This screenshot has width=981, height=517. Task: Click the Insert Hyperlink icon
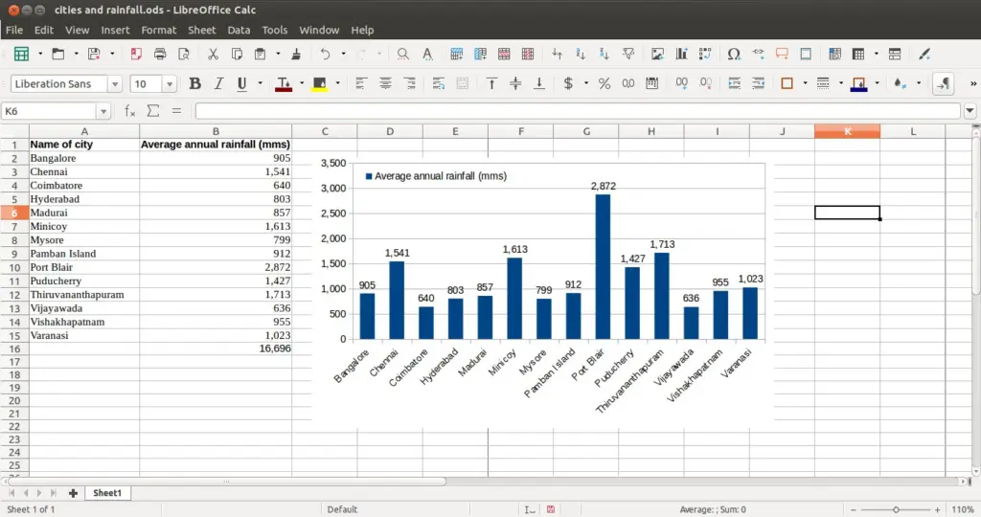coord(759,55)
